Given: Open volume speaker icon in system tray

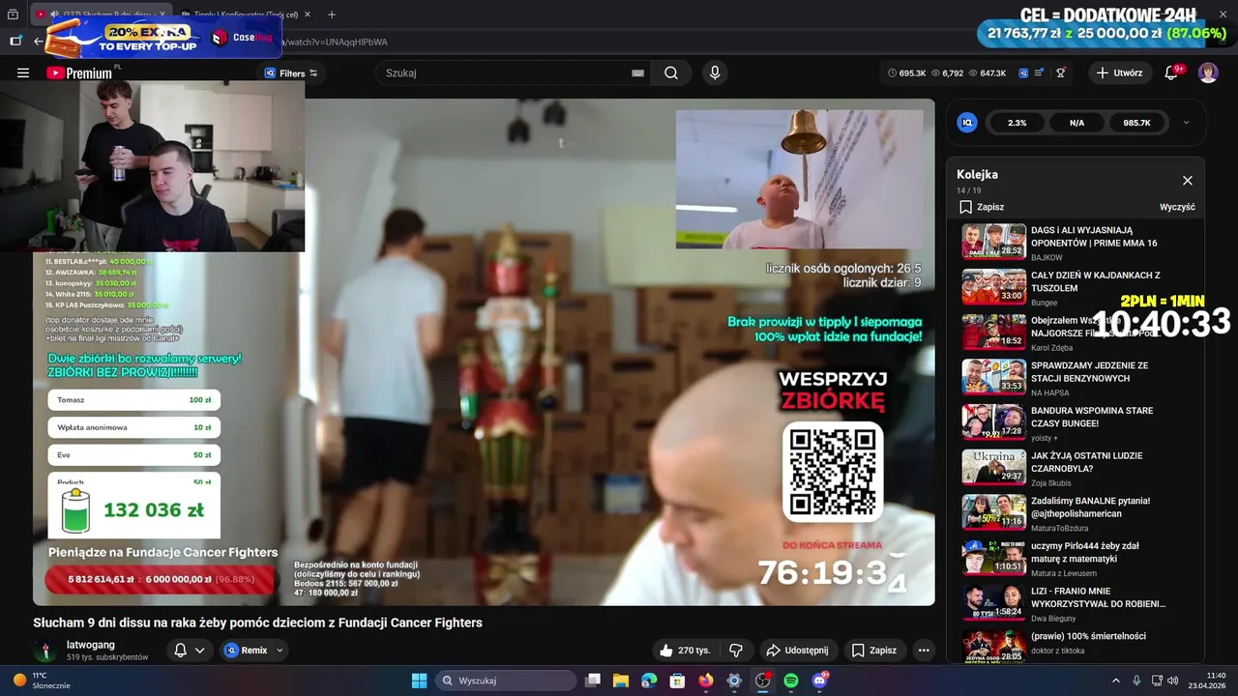Looking at the screenshot, I should 1172,681.
